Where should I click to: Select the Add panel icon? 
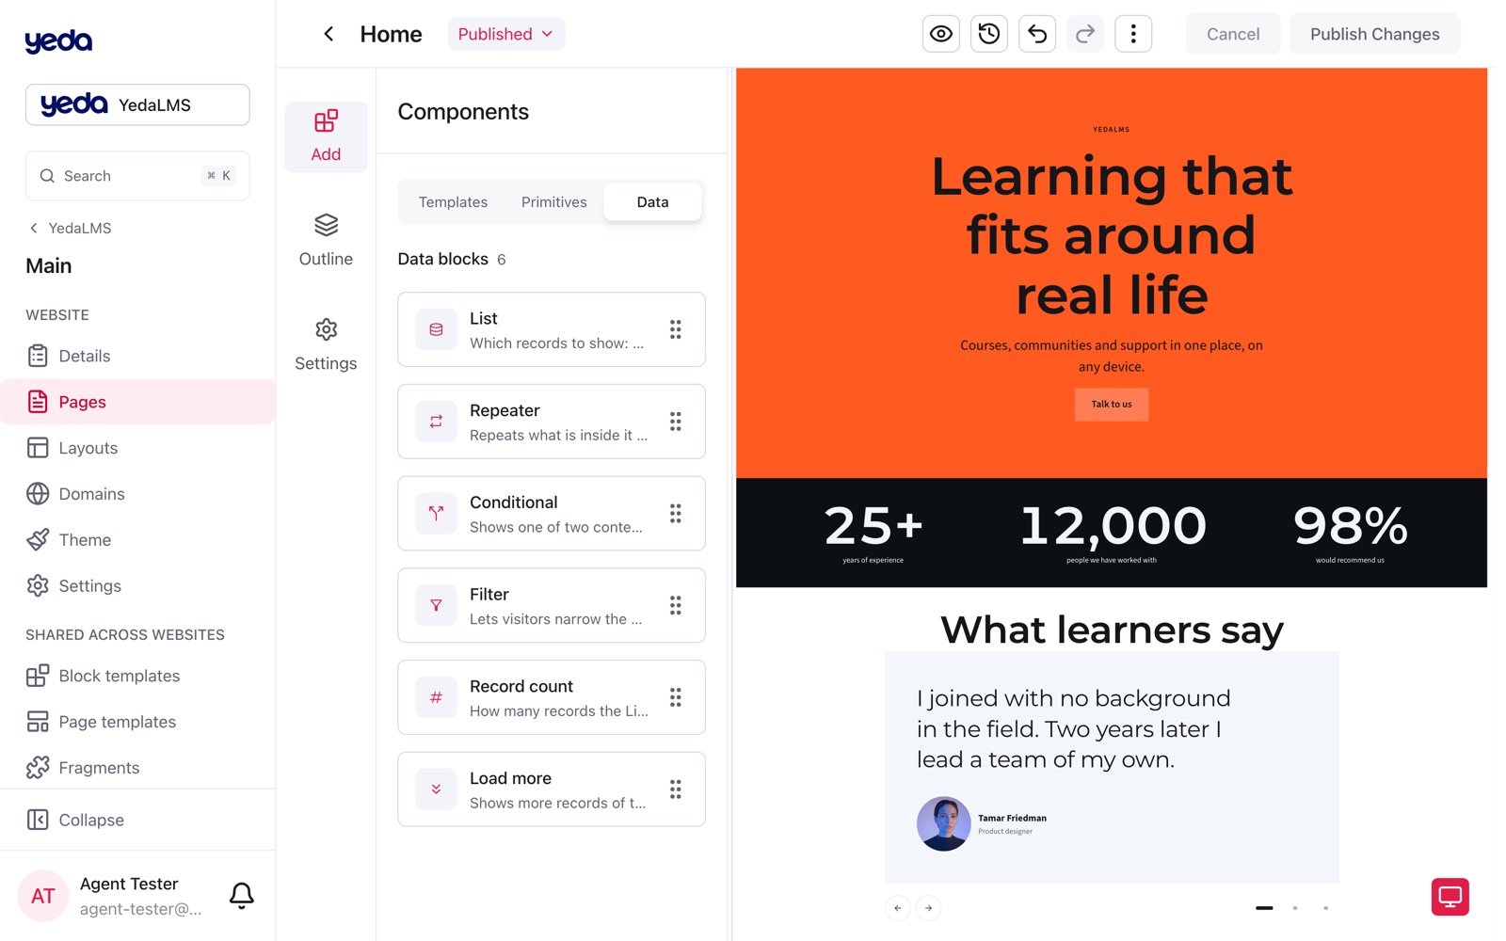tap(326, 136)
